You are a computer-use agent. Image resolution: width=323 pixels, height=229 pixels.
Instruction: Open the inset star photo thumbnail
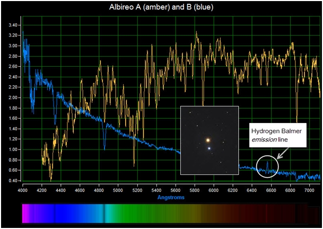coord(209,140)
